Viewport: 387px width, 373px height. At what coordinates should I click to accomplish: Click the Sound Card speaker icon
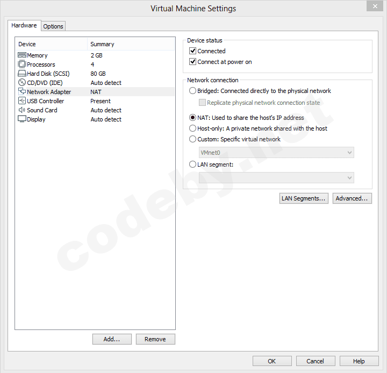(x=22, y=110)
